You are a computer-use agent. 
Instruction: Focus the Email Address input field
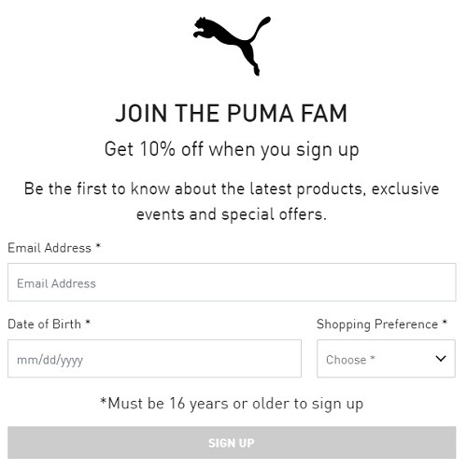tap(232, 282)
